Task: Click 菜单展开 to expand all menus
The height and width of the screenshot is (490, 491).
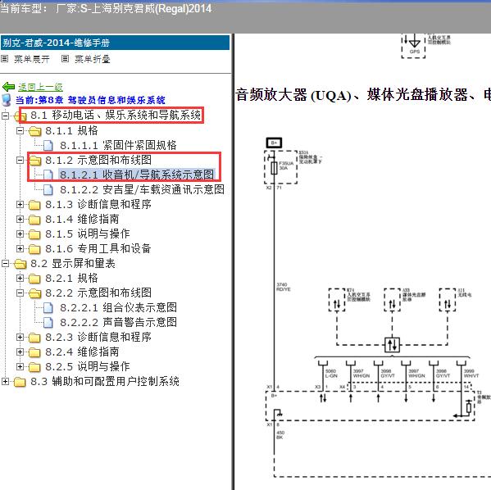Action: point(32,59)
